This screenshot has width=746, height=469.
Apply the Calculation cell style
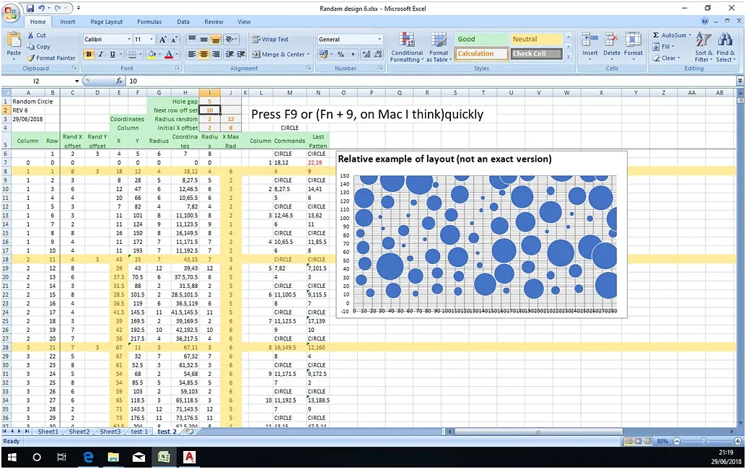(x=480, y=53)
